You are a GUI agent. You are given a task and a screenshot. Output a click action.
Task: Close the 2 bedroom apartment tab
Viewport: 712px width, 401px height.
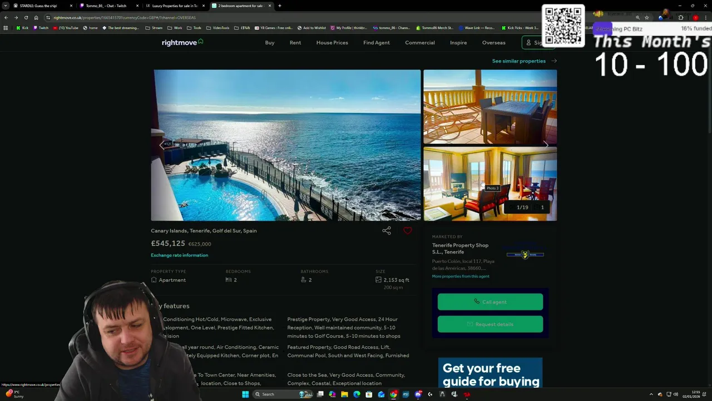click(270, 6)
